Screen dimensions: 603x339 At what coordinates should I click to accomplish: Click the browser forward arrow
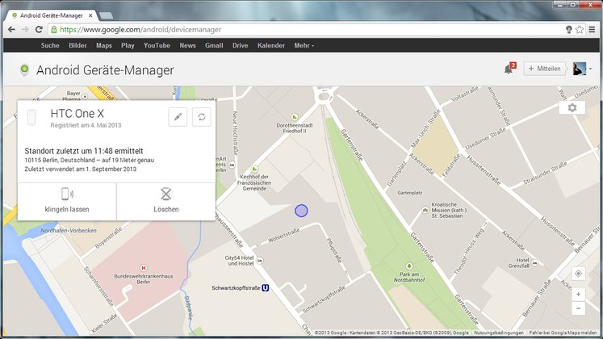click(25, 30)
